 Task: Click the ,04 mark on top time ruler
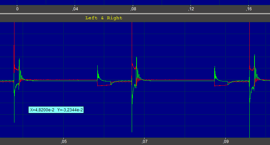click(x=75, y=9)
